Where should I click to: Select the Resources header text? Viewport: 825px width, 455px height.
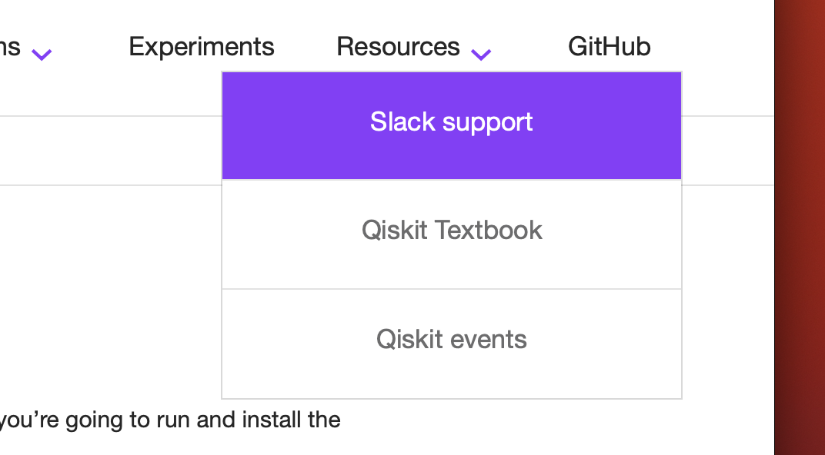point(397,46)
